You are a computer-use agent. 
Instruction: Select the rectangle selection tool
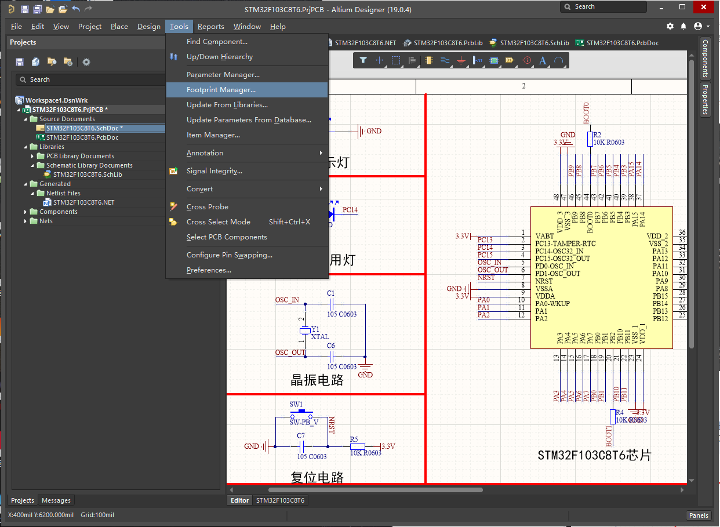pos(396,60)
